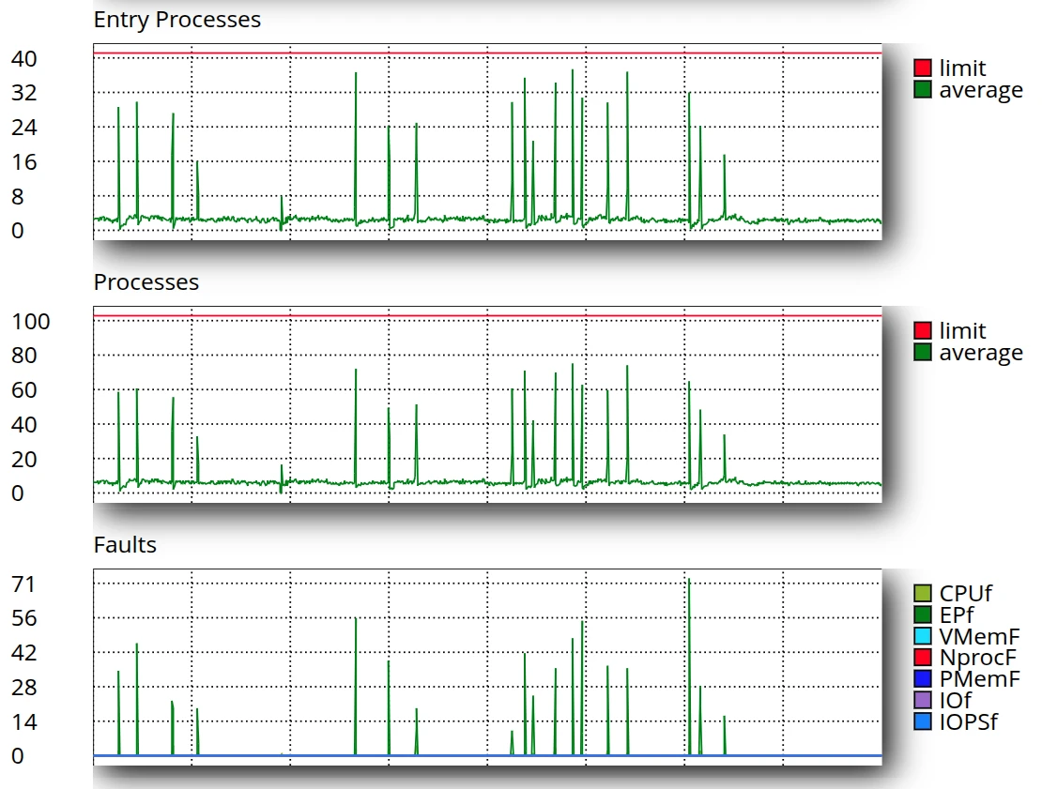Click the Faults chart title
The image size is (1042, 789).
tap(125, 545)
